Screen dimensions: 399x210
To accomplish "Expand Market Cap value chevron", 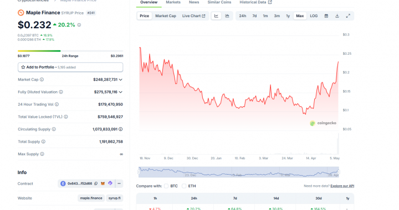I will tap(121, 80).
